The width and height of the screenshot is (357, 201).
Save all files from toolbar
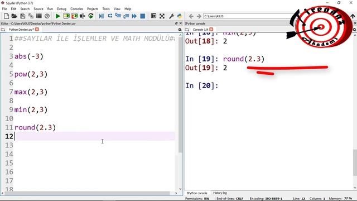[x=31, y=16]
